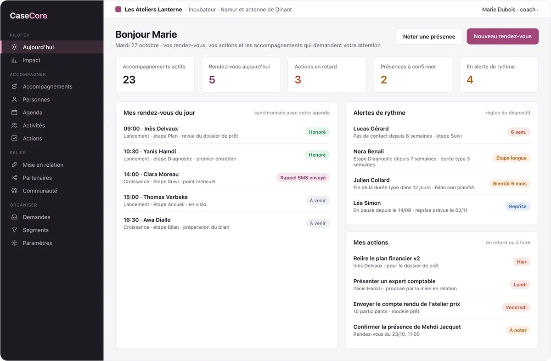Open the 16:30 Awa Diallo appointment
The height and width of the screenshot is (361, 551).
coord(226,223)
